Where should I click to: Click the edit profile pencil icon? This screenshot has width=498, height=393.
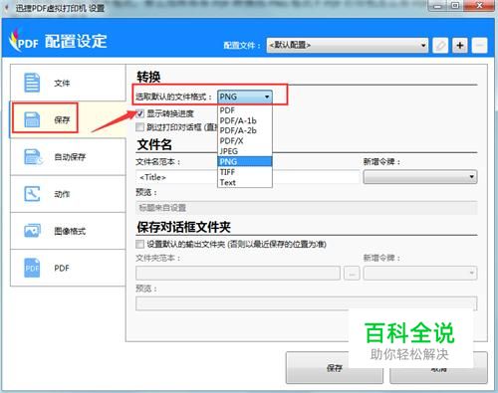click(x=440, y=45)
